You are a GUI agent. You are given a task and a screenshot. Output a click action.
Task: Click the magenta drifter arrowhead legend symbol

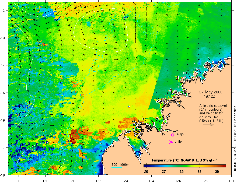[x=171, y=142]
